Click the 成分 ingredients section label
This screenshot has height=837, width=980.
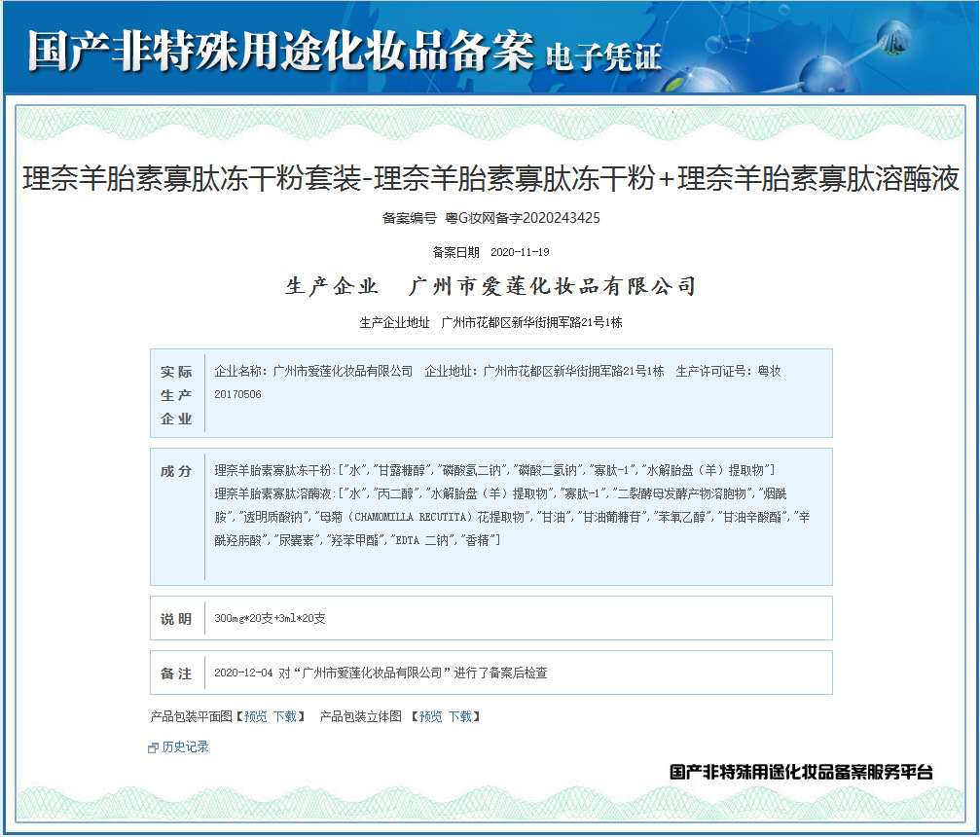[176, 471]
